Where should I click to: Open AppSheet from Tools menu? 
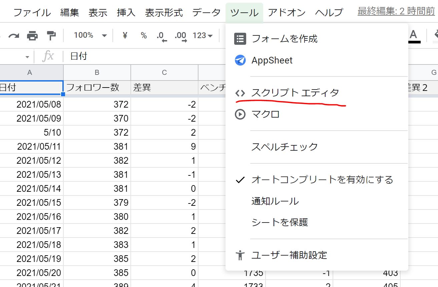(272, 60)
